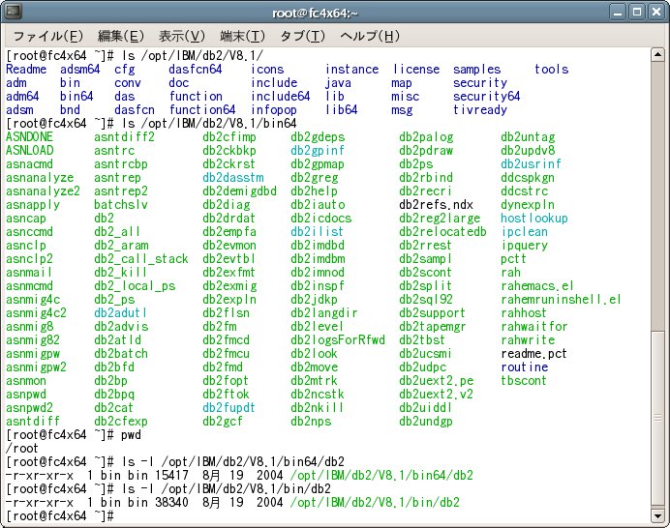
Task: Click the 'ipclean' symlink name
Action: click(x=524, y=232)
